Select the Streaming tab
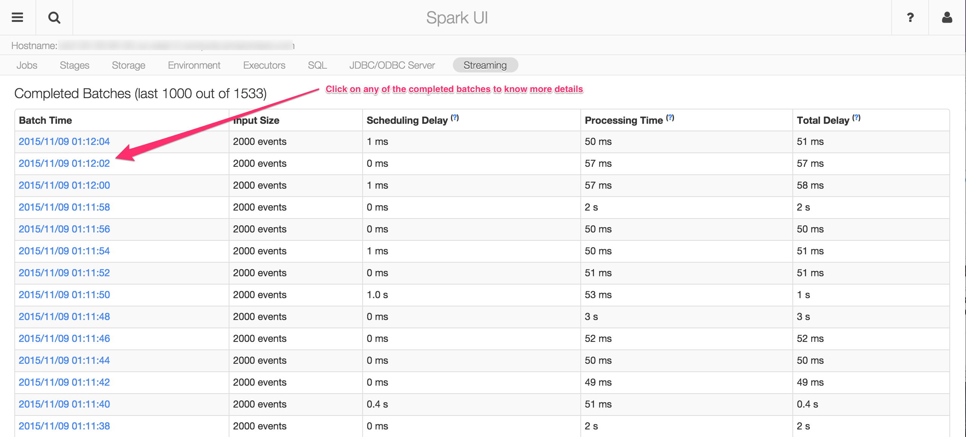Image resolution: width=966 pixels, height=437 pixels. click(485, 65)
